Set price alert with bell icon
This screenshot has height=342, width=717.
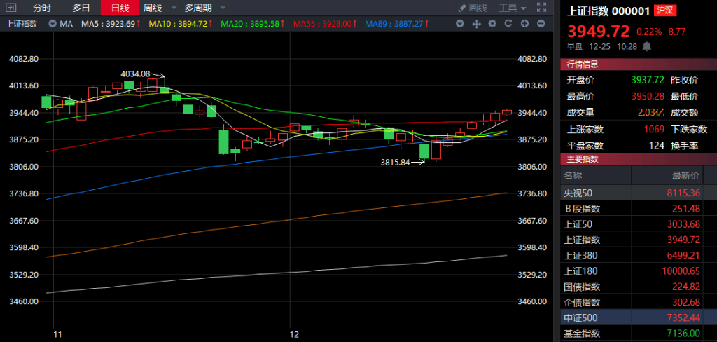647,46
